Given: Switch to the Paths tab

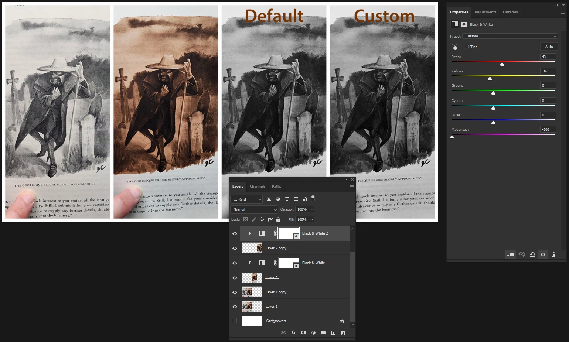Looking at the screenshot, I should pyautogui.click(x=276, y=187).
